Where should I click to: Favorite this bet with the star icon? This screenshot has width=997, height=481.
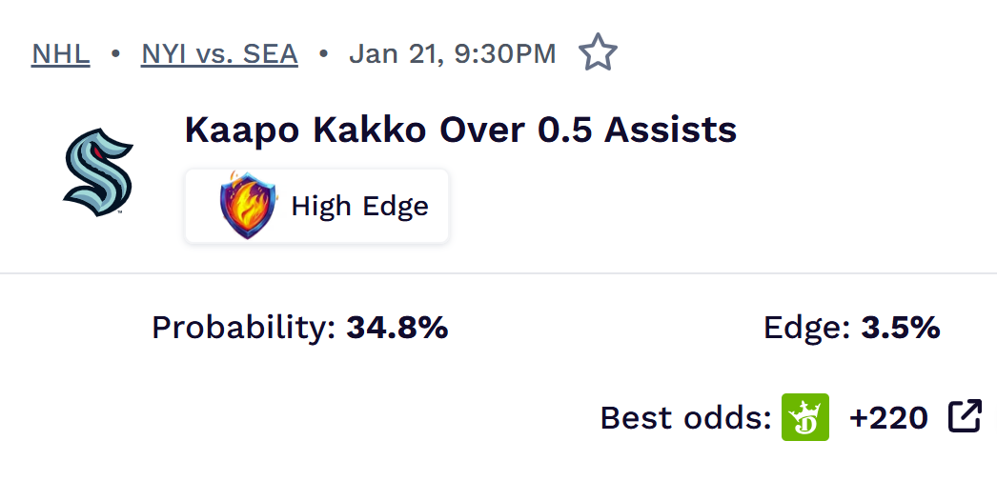(598, 53)
